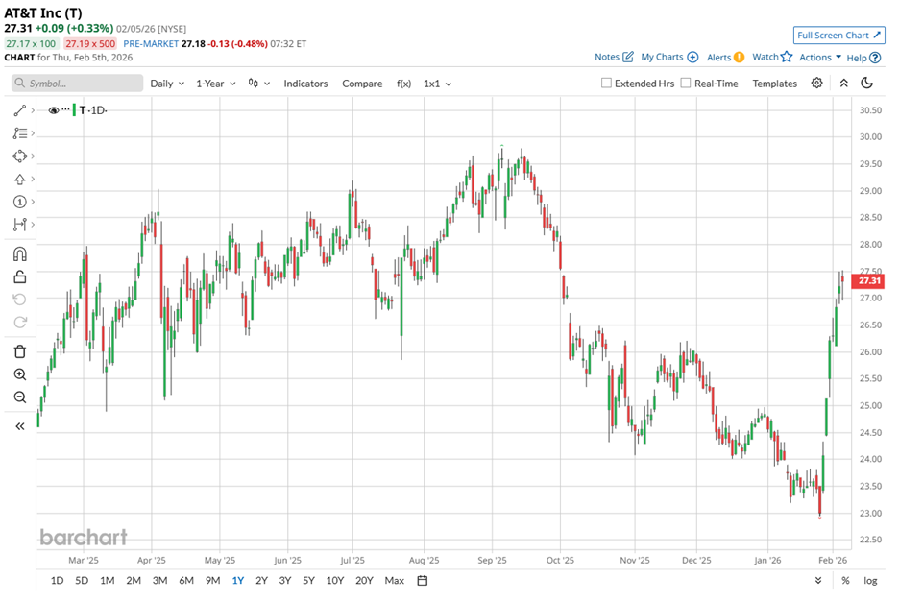Screen dimensions: 899x601
Task: Enable the Real-Time checkbox
Action: click(686, 84)
